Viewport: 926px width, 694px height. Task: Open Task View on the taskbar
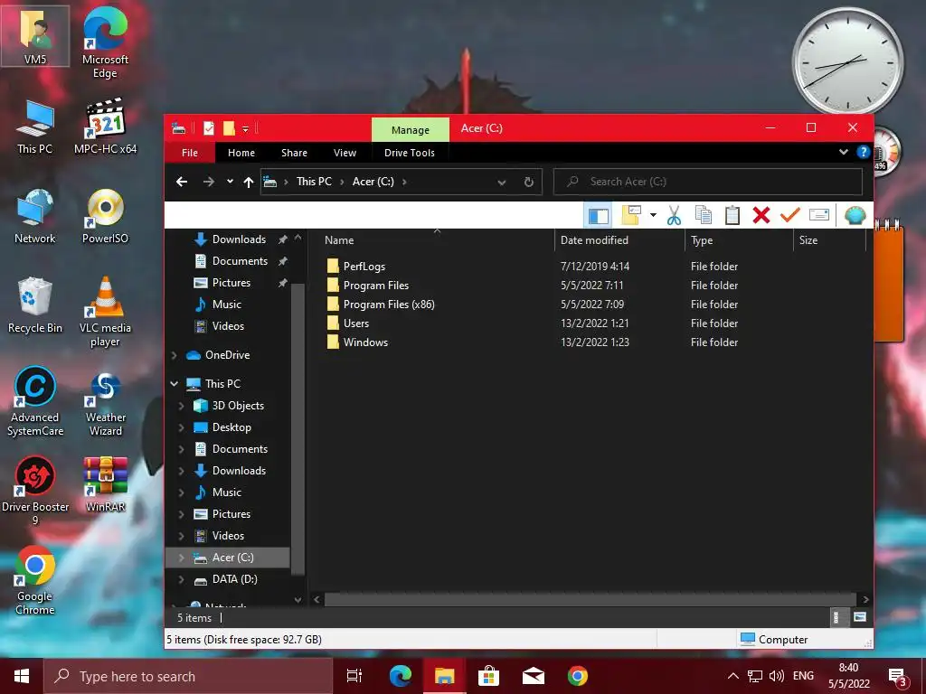click(354, 676)
